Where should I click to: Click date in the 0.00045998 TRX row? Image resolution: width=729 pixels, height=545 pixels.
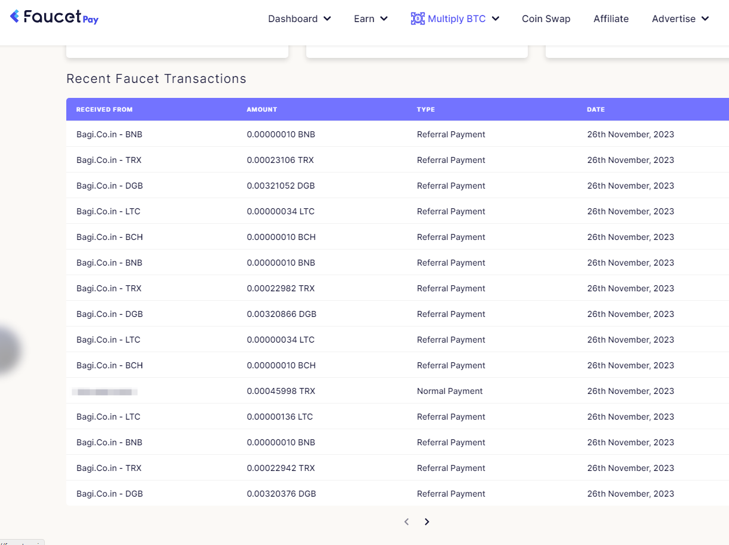click(630, 391)
